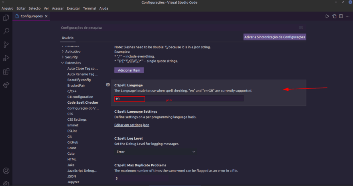353x186 pixels.
Task: Open the Source Control view icon
Action: [x=6, y=45]
